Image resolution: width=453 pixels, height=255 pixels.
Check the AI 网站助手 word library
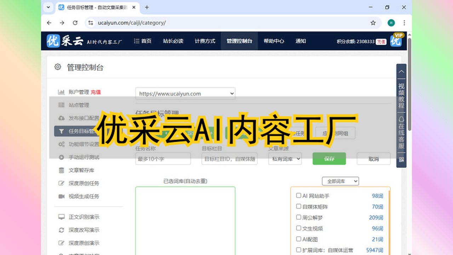tap(298, 195)
